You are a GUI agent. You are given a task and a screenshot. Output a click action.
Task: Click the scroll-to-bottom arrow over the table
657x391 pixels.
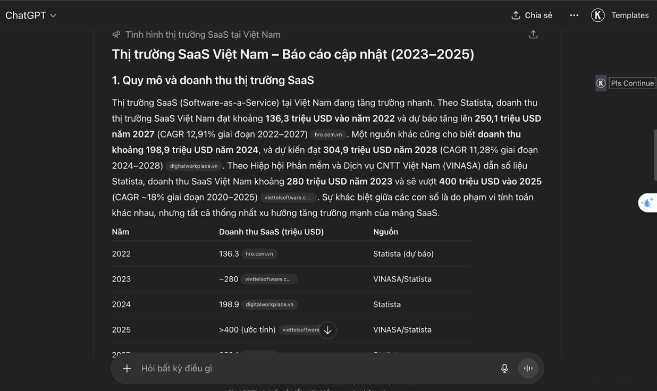pyautogui.click(x=328, y=330)
